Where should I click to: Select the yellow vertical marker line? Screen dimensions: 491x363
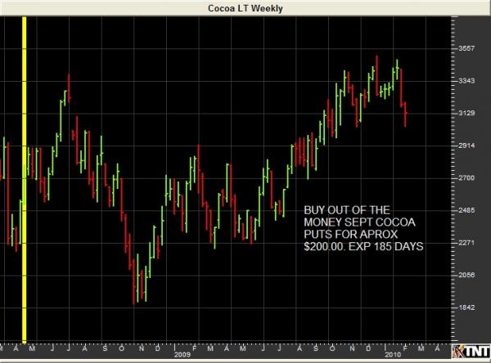pos(25,178)
